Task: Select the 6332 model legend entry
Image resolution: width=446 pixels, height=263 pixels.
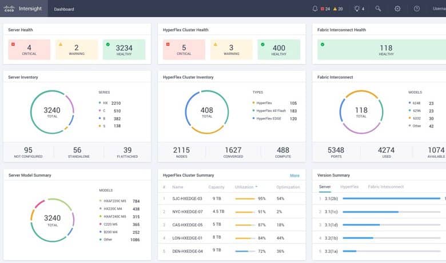Action: click(421, 118)
